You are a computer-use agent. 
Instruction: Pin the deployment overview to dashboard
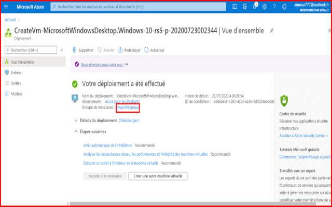271,31
